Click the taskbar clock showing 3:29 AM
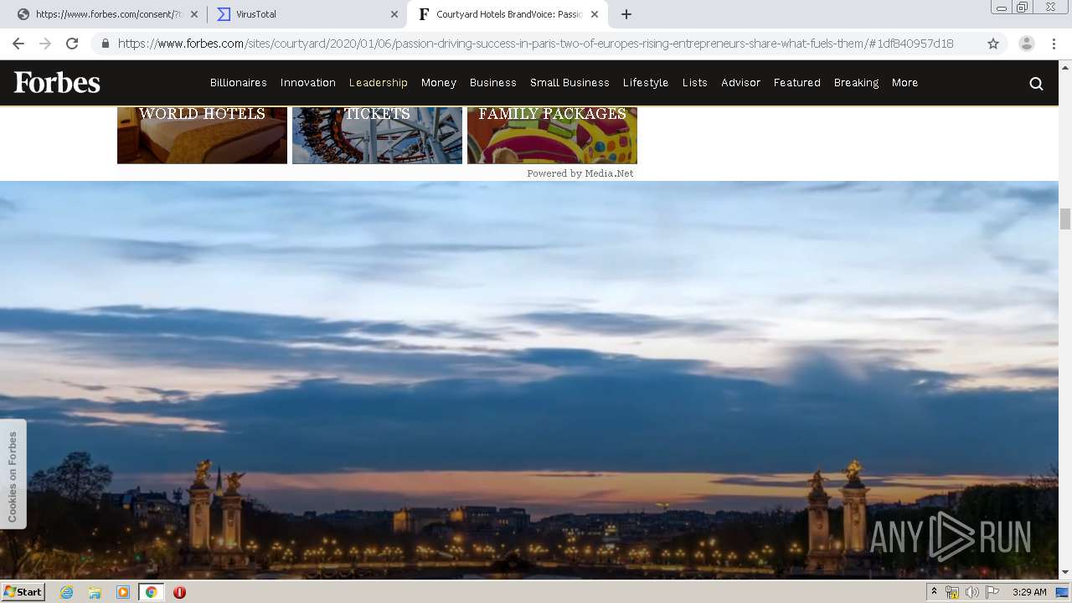Image resolution: width=1072 pixels, height=603 pixels. pos(1029,592)
